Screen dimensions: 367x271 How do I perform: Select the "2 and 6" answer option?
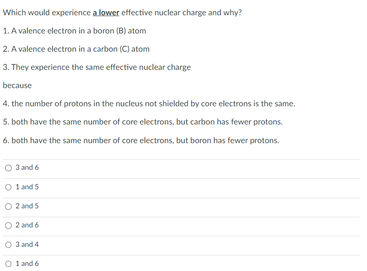pos(8,225)
